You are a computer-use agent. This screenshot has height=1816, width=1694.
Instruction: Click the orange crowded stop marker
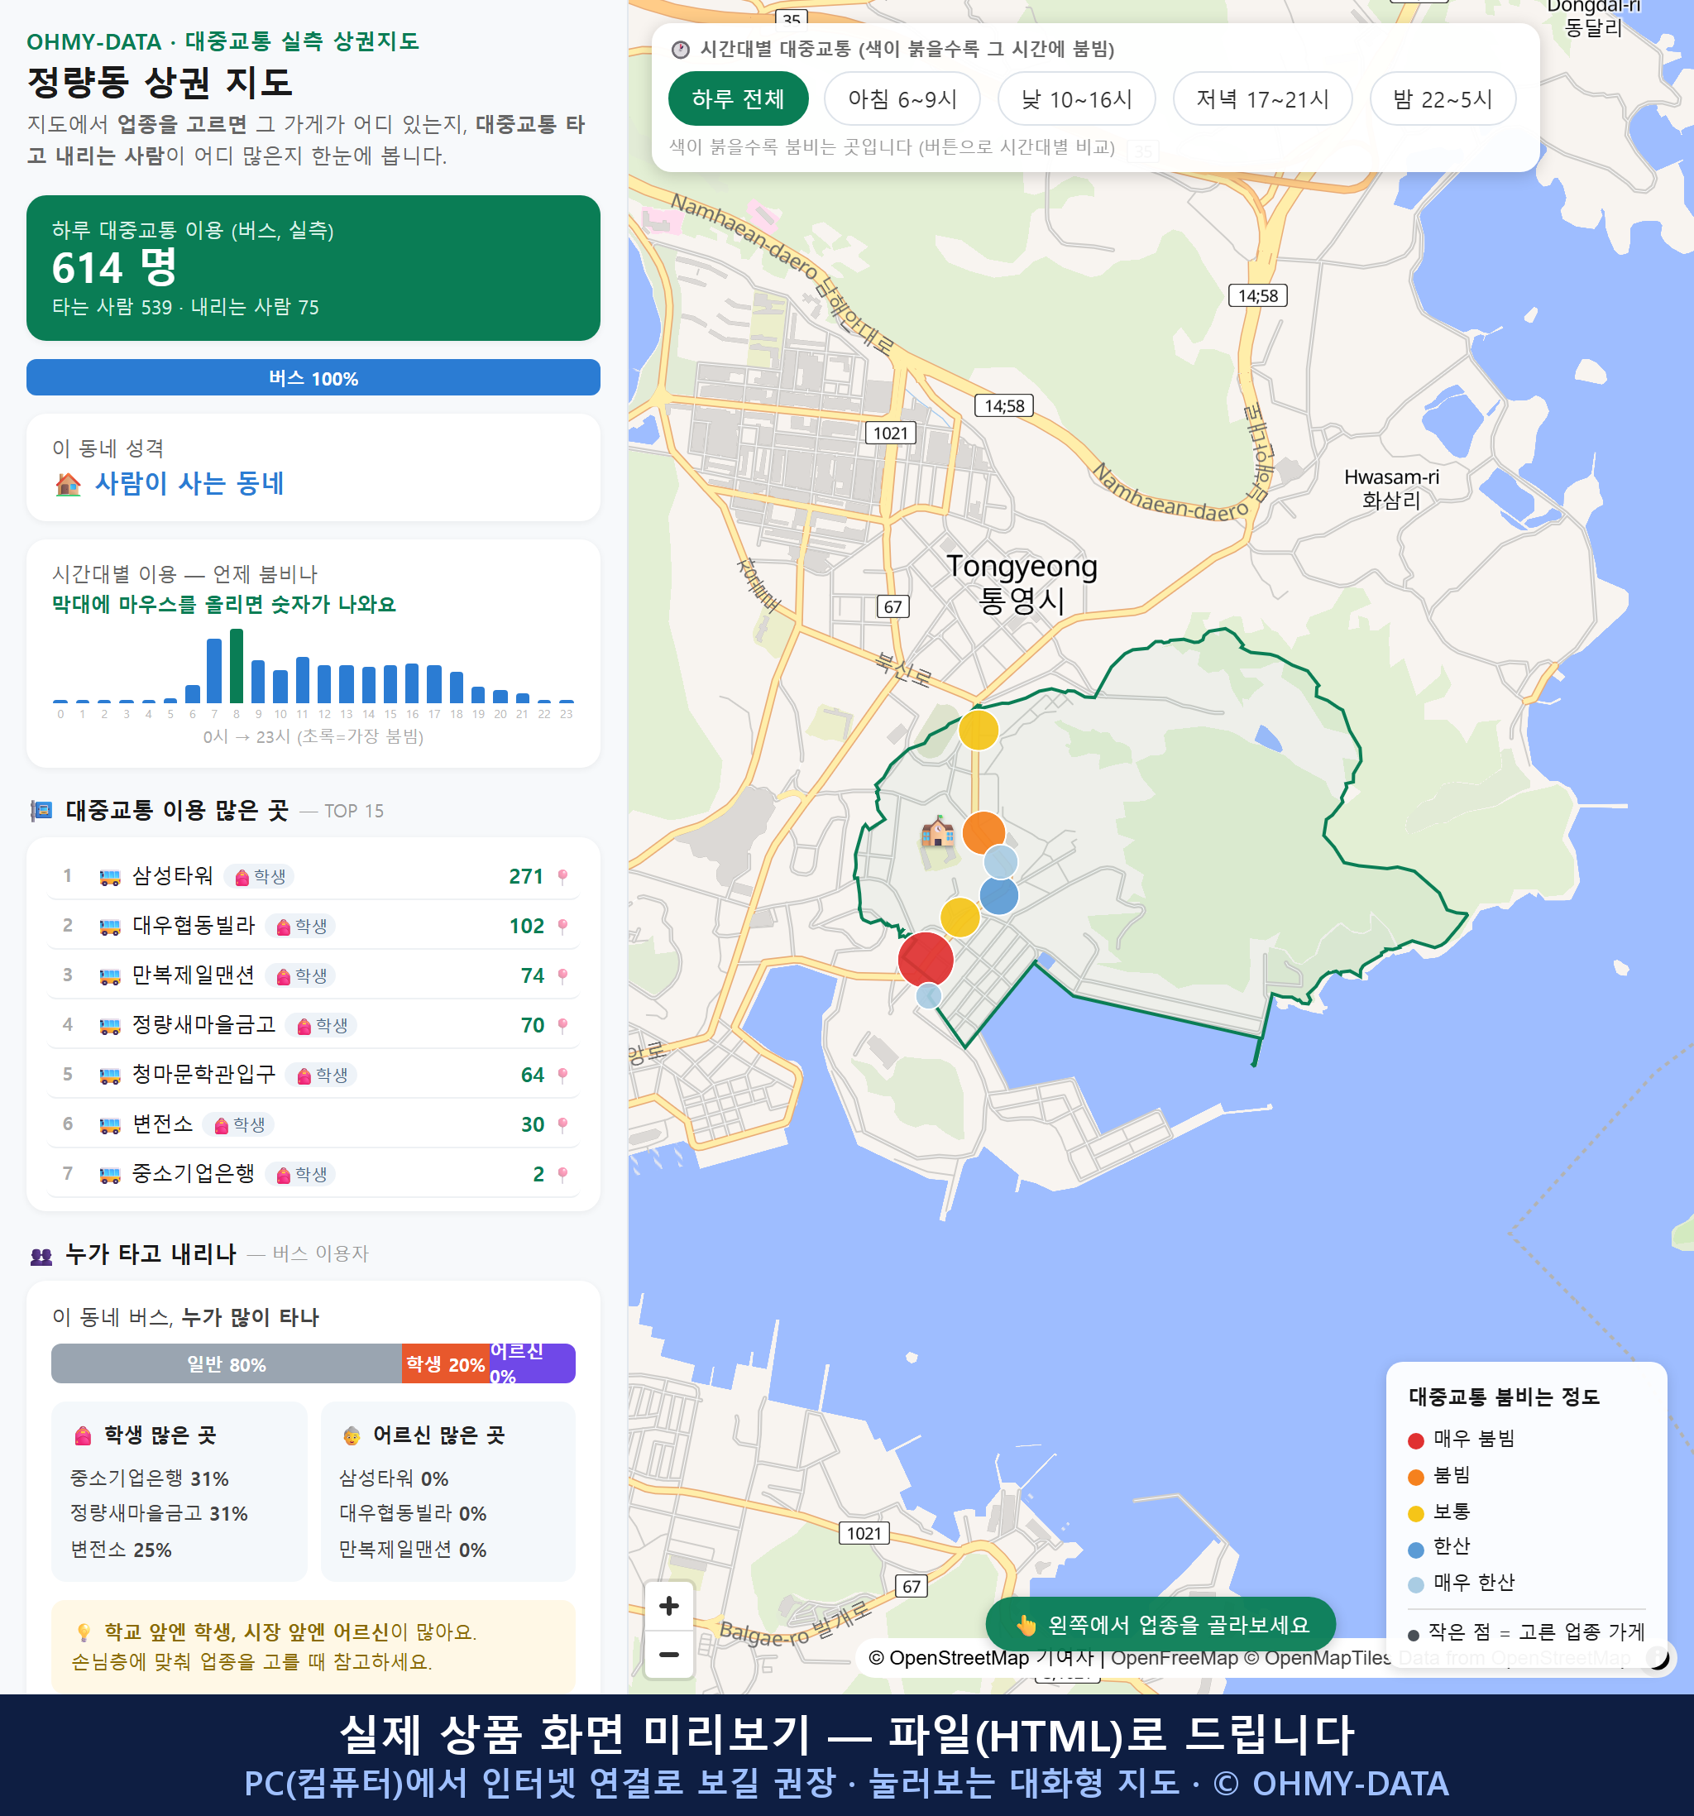tap(983, 832)
